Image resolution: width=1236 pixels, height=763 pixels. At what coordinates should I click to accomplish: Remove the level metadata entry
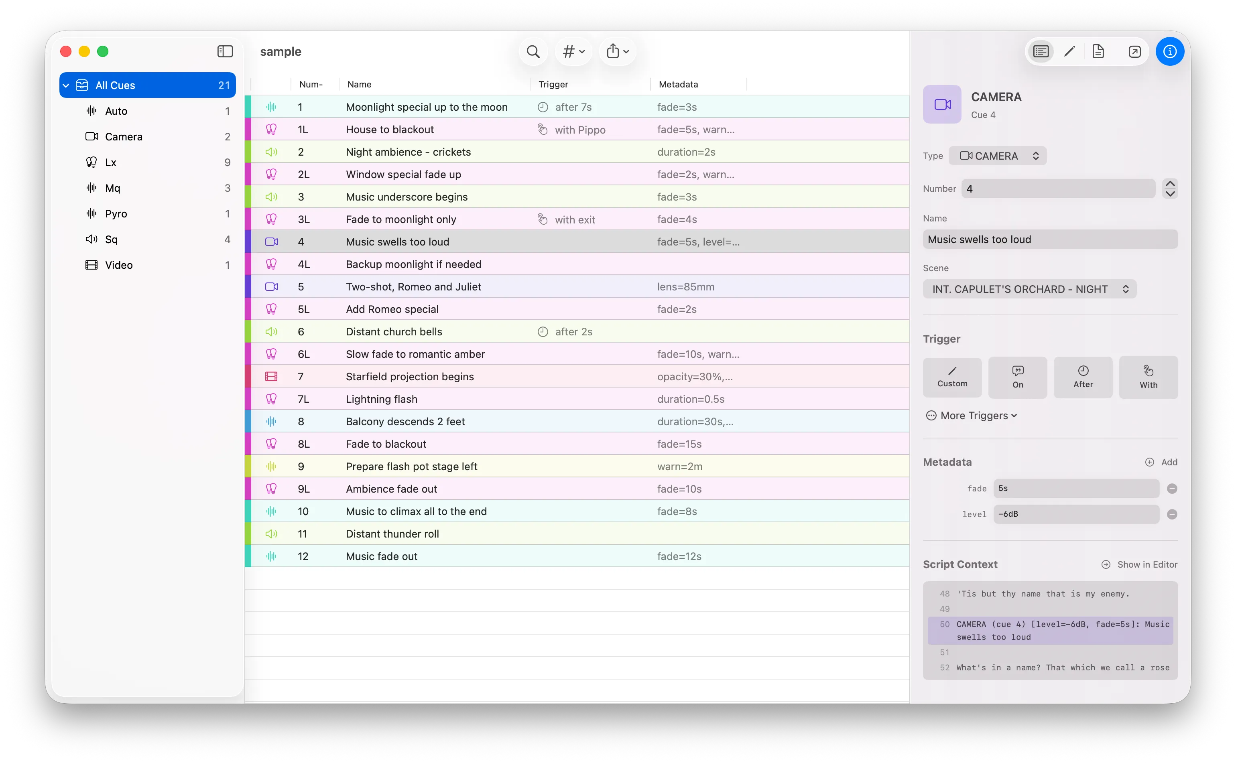click(x=1172, y=514)
